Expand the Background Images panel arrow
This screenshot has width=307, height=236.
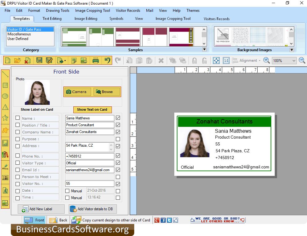(291, 50)
